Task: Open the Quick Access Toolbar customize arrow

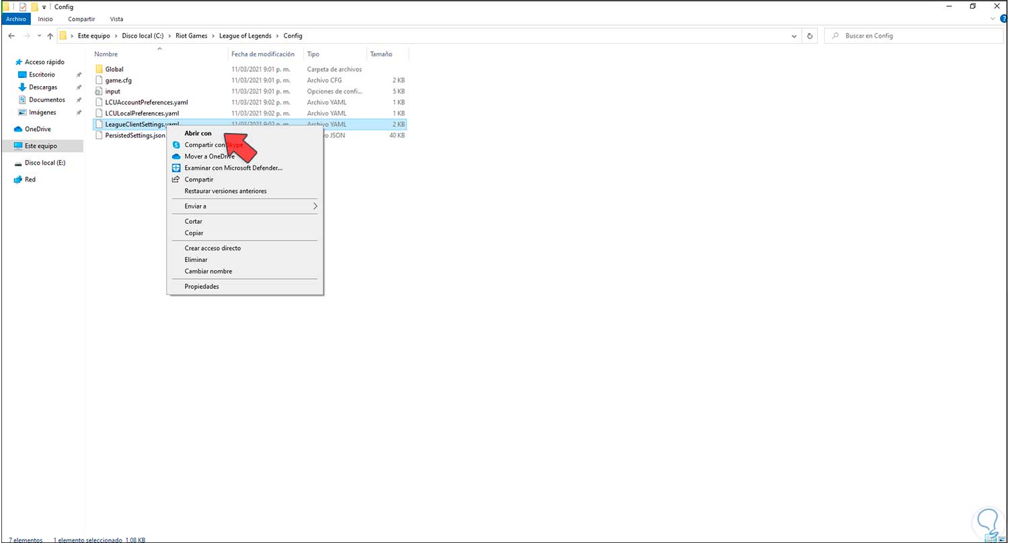Action: 44,7
